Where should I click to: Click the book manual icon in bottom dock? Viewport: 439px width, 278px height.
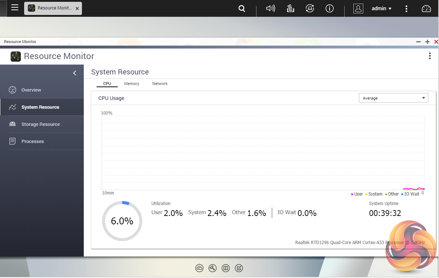tap(226, 268)
